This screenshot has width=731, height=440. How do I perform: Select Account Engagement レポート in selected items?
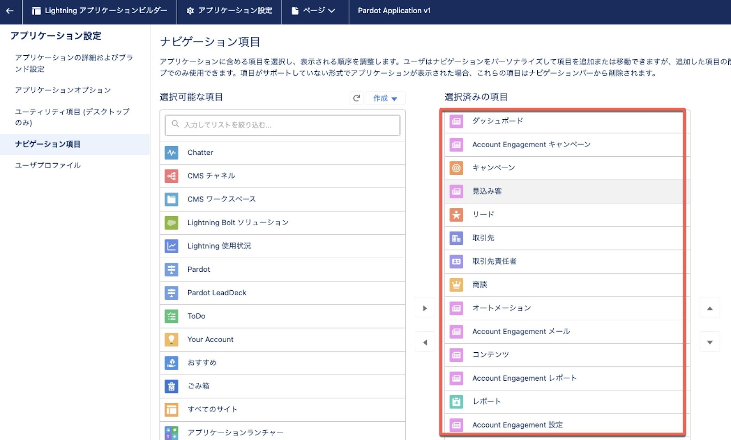pyautogui.click(x=567, y=378)
